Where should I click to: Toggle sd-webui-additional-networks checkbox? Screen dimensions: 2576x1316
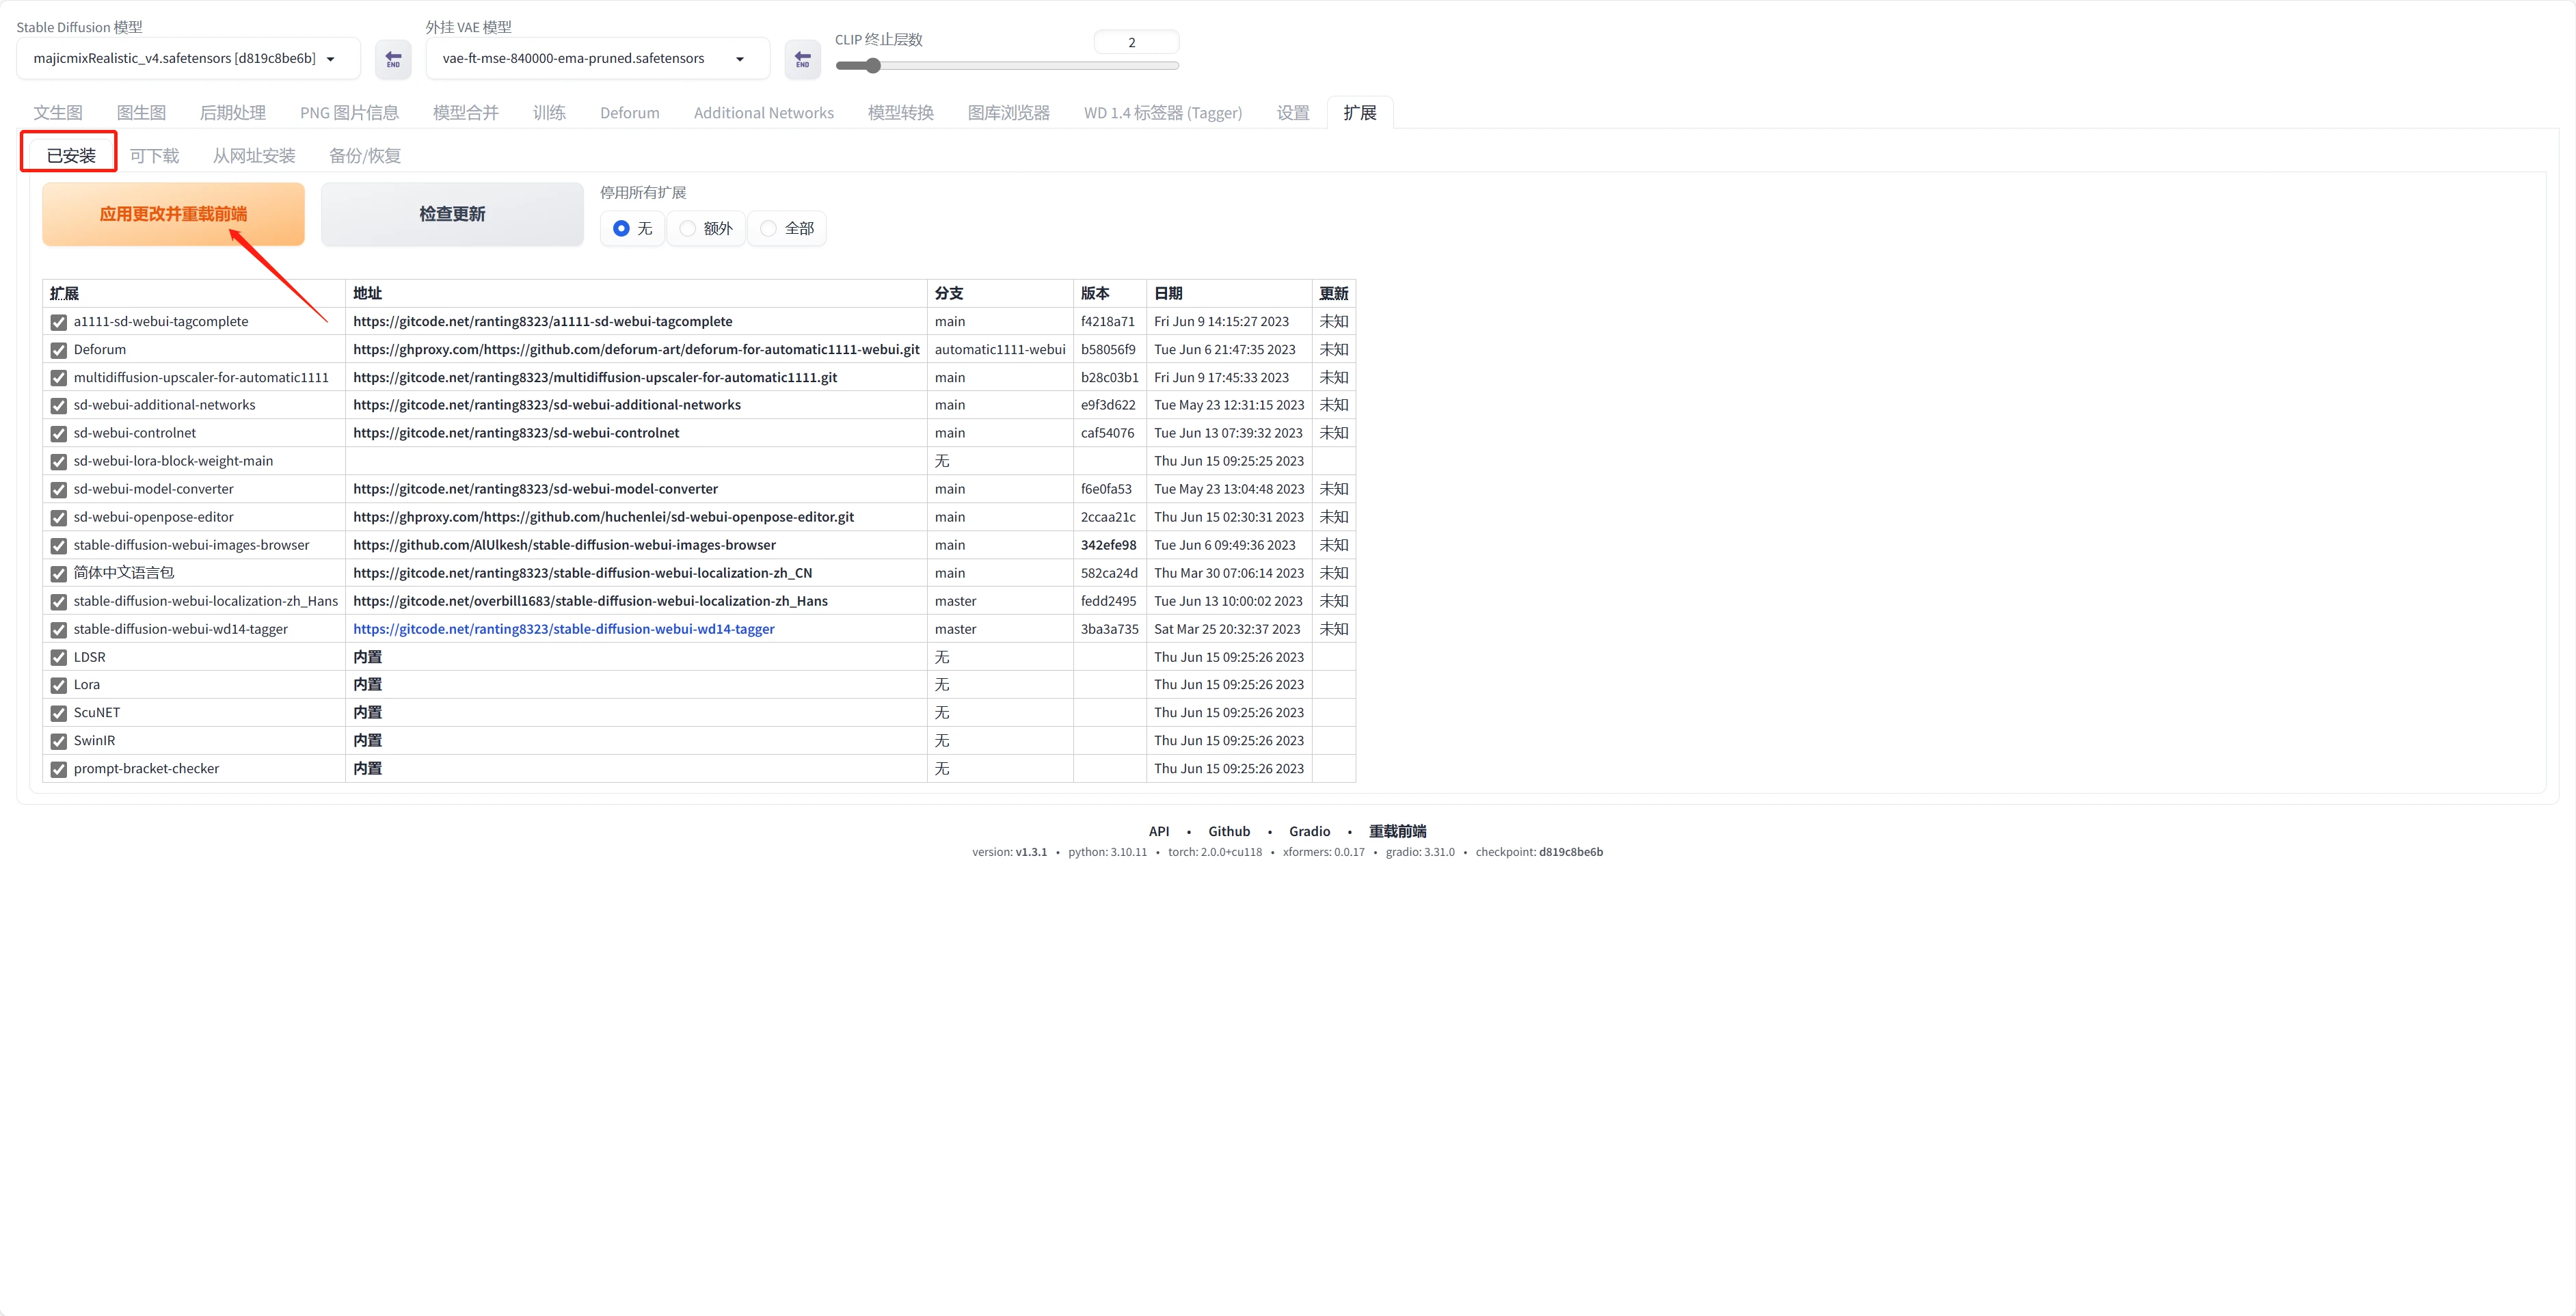click(59, 406)
